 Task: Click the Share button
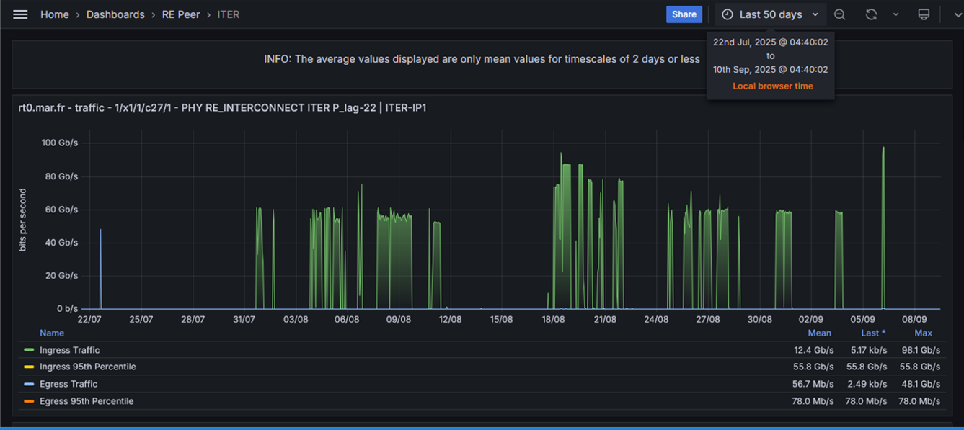tap(684, 14)
